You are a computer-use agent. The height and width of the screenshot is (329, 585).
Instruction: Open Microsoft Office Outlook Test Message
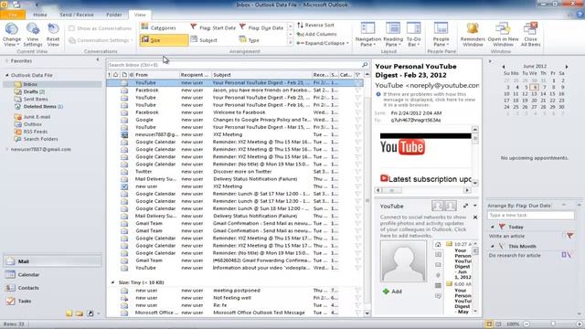(235, 313)
